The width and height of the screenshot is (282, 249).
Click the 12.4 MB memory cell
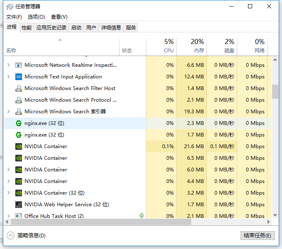(192, 77)
